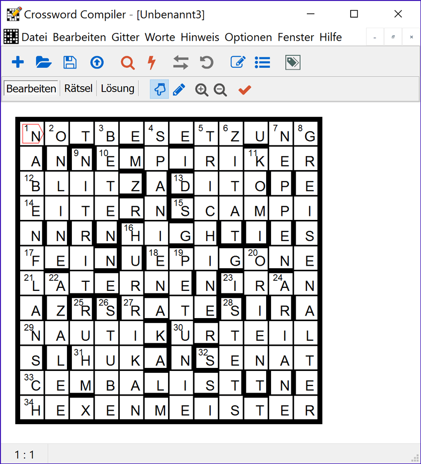
Task: Open an existing puzzle file
Action: pyautogui.click(x=43, y=62)
